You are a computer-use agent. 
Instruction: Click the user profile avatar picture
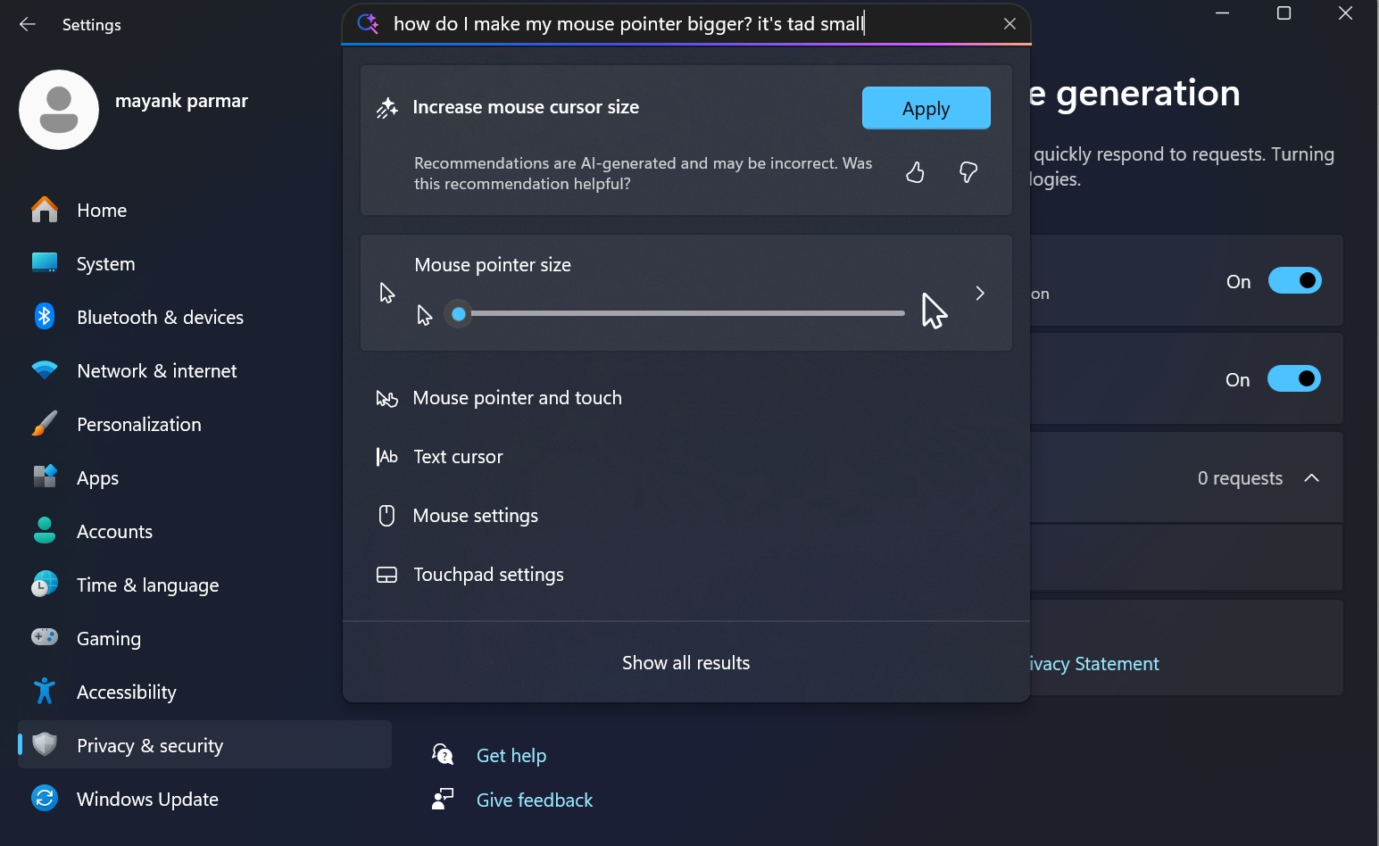point(59,110)
